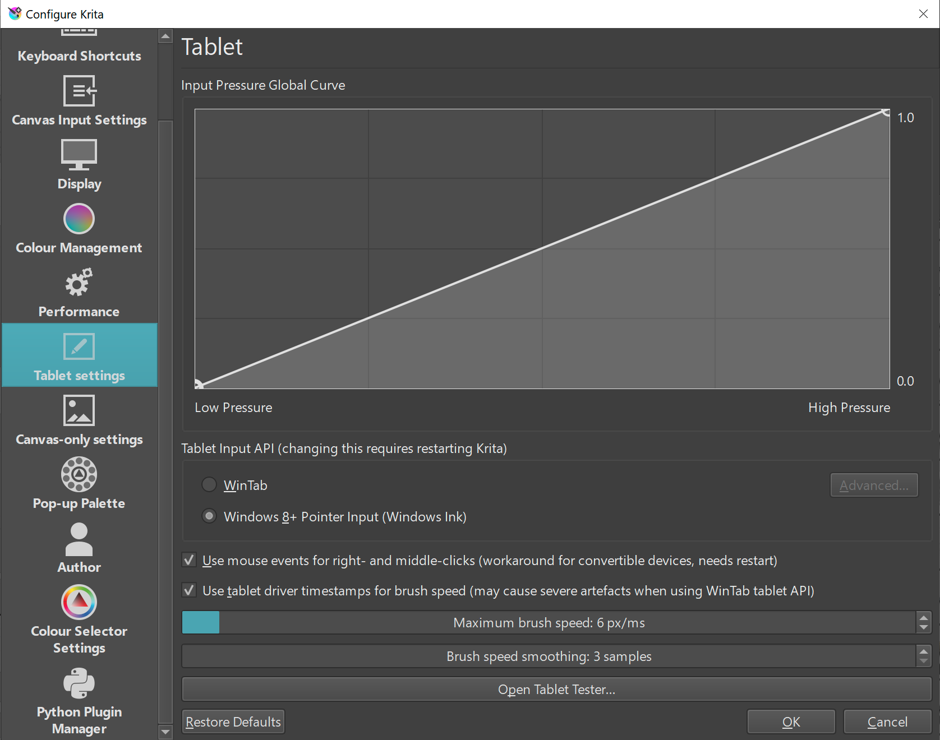The image size is (940, 740).
Task: Decrease Maximum brush speed with down arrow
Action: [923, 628]
